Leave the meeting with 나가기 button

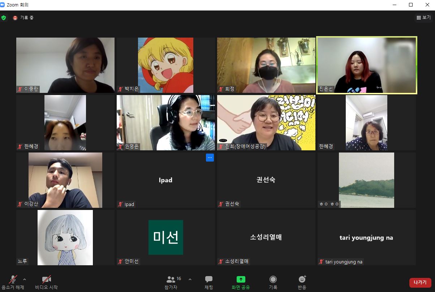pyautogui.click(x=420, y=282)
